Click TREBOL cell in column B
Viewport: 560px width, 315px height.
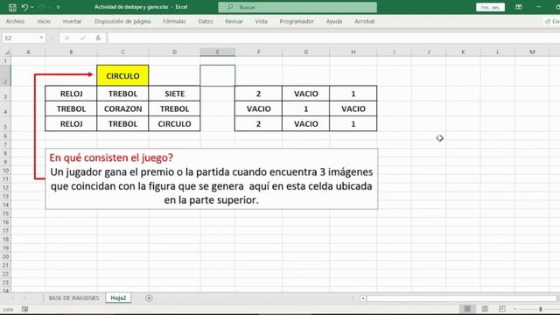[71, 108]
